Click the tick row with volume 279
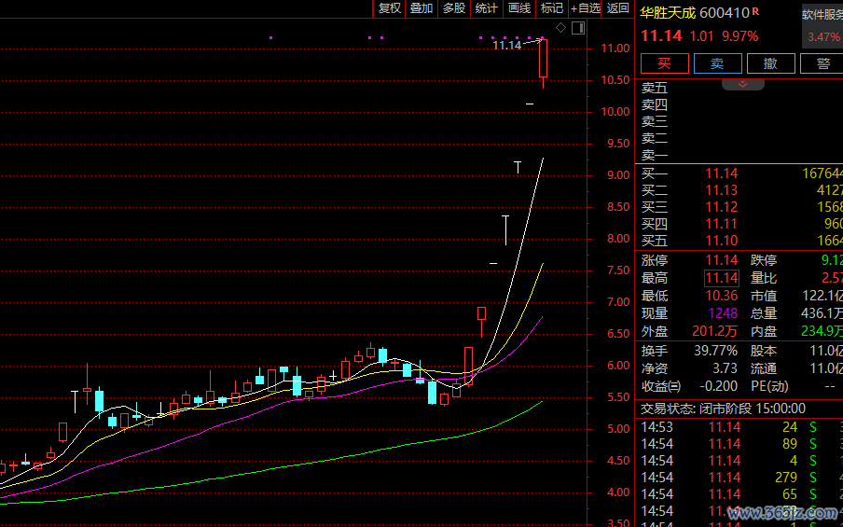The width and height of the screenshot is (843, 527). [741, 478]
